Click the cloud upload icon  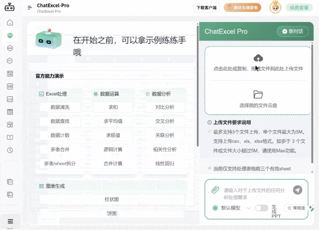[x=258, y=58]
